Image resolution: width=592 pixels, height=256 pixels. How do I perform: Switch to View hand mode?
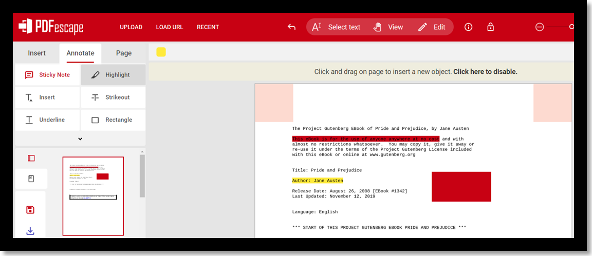[388, 27]
